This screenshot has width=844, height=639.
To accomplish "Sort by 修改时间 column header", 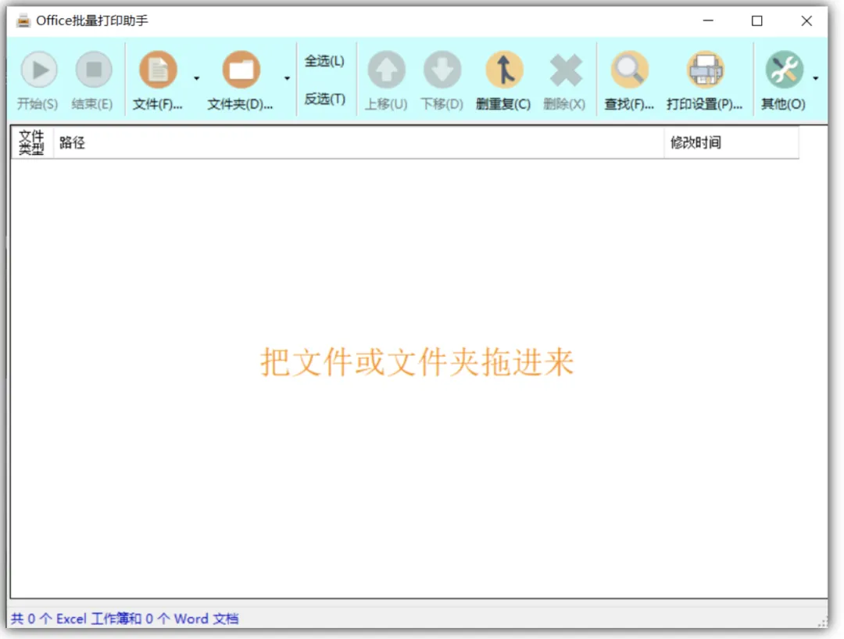I will (x=731, y=142).
